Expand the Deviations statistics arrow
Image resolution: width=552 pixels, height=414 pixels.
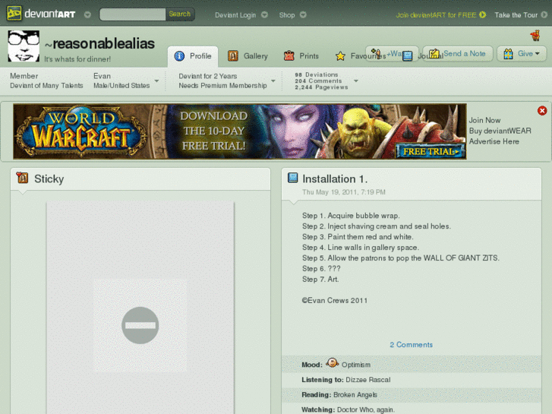point(356,81)
